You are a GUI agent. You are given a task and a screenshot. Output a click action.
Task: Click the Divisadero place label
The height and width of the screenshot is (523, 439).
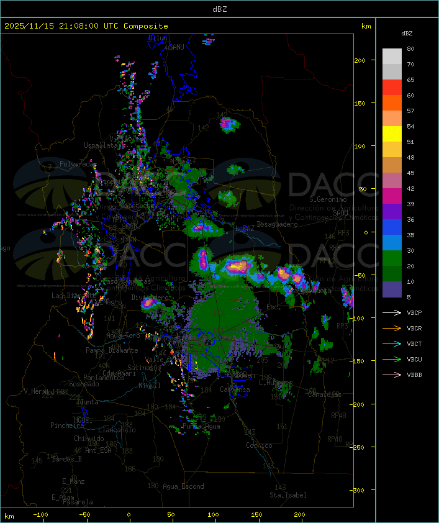[150, 297]
